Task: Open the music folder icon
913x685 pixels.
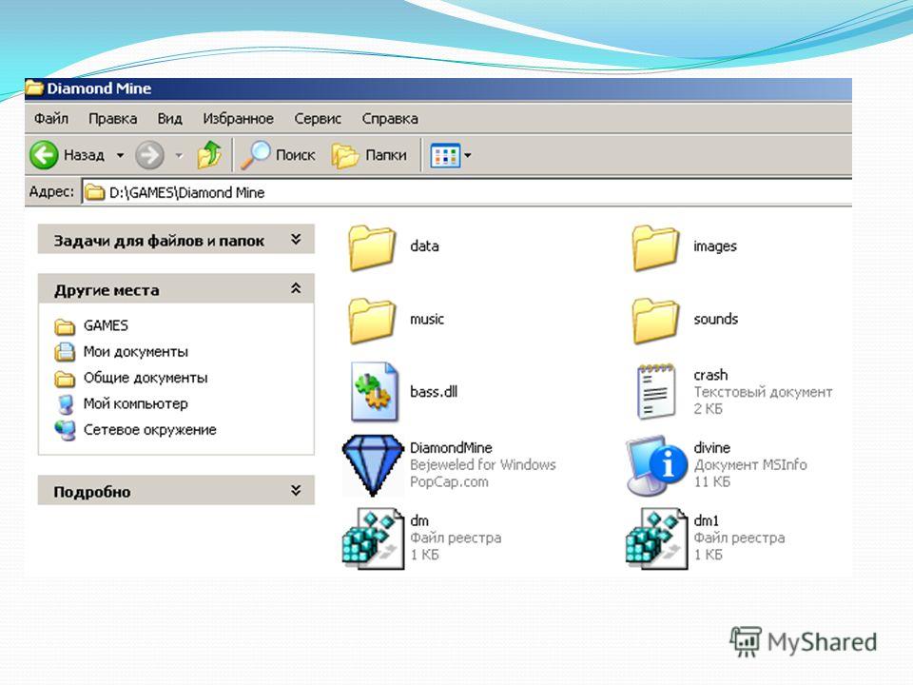Action: coord(372,321)
